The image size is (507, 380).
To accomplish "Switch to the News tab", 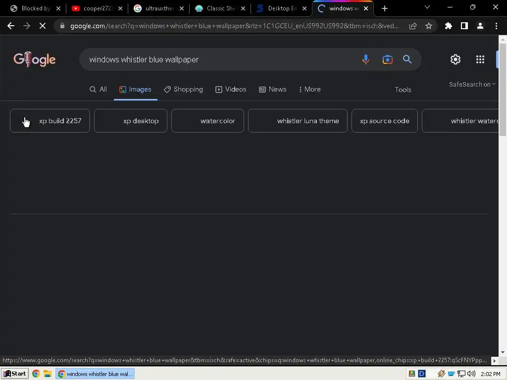I will click(x=273, y=89).
